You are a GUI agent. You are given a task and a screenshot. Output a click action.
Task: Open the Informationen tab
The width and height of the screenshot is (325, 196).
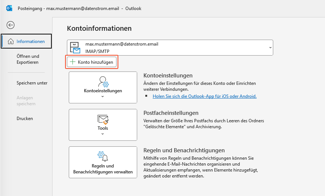pyautogui.click(x=26, y=41)
